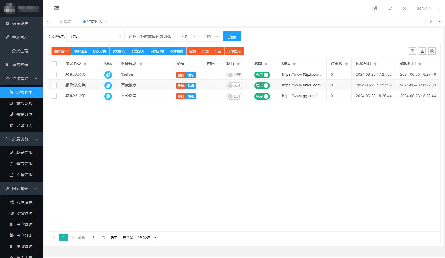Check the 92建站 row checkbox
The height and width of the screenshot is (258, 445).
coord(54,75)
